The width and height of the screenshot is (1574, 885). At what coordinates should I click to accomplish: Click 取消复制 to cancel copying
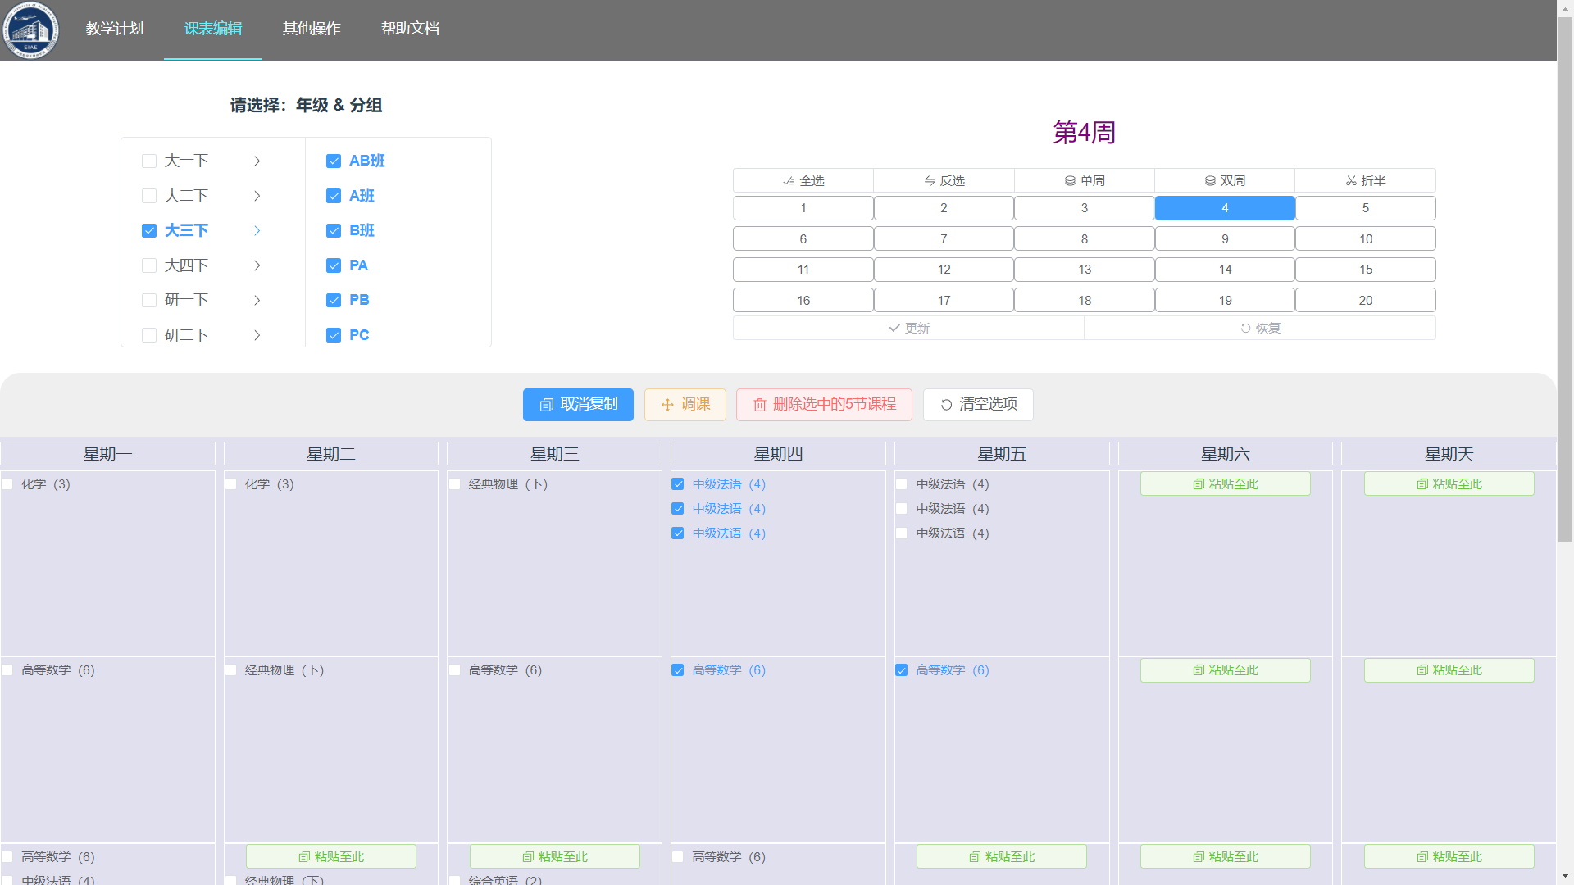[578, 405]
